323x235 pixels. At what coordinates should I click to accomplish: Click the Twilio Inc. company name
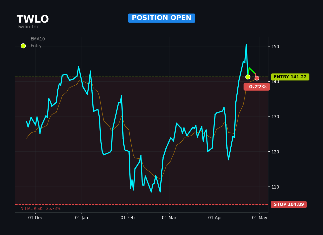point(29,27)
